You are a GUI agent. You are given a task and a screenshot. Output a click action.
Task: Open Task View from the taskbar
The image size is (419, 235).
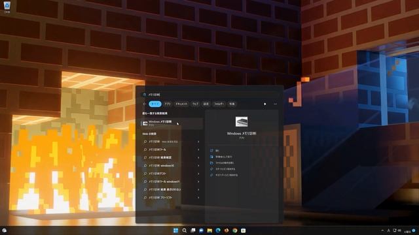point(193,230)
